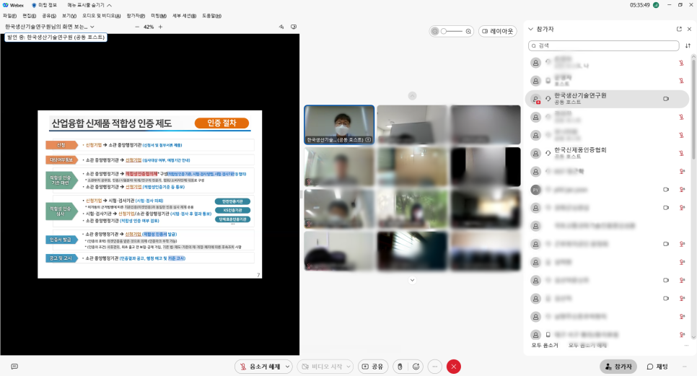Click the small grid icon left of slider
Viewport: 697px width, 376px height.
tap(435, 31)
